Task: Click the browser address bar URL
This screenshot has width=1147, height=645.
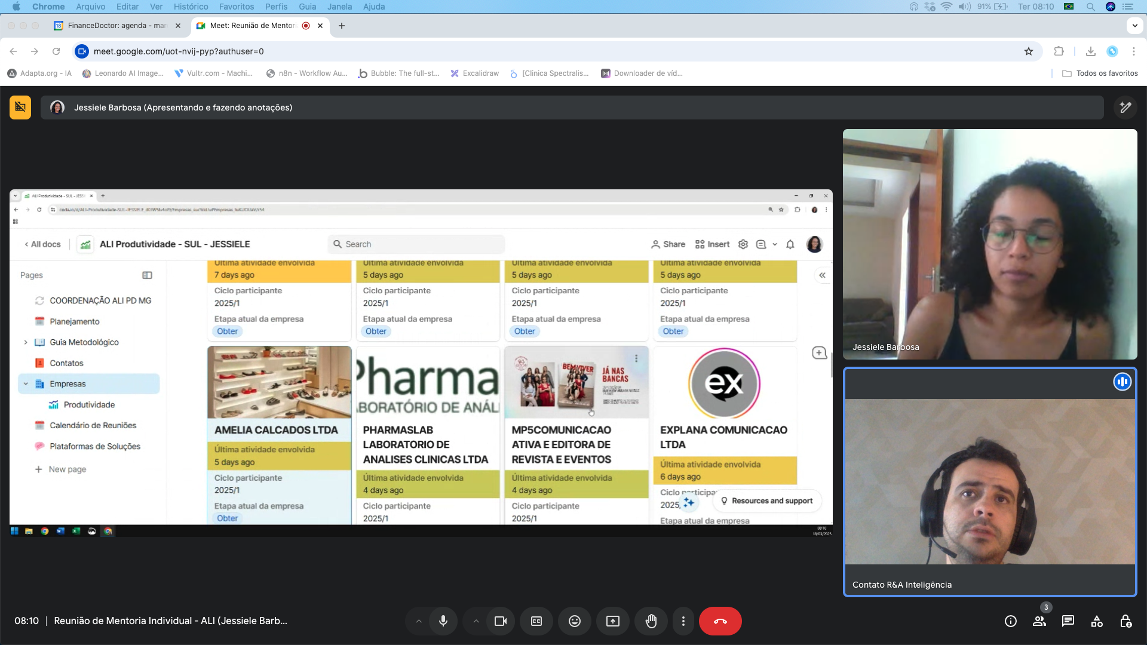Action: click(179, 51)
